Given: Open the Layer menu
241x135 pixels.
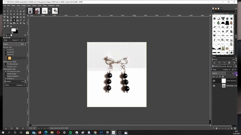Looking at the screenshot, I should pos(29,6).
